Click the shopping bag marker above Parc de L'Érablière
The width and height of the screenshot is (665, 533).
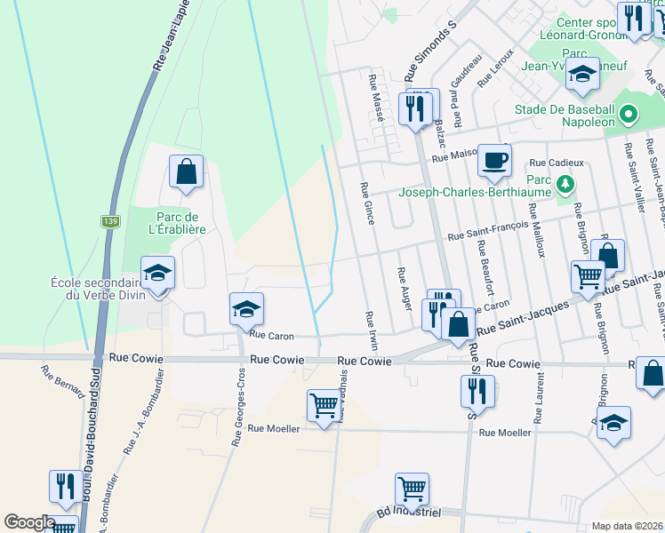pyautogui.click(x=186, y=174)
